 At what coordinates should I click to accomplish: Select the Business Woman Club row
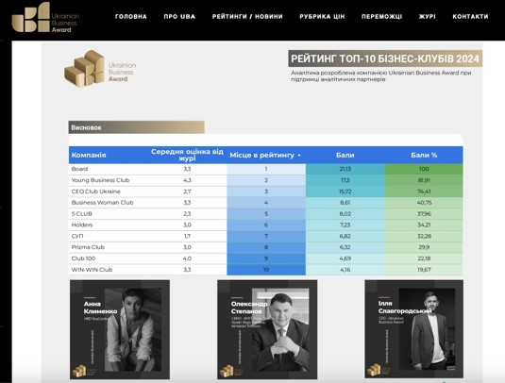265,203
